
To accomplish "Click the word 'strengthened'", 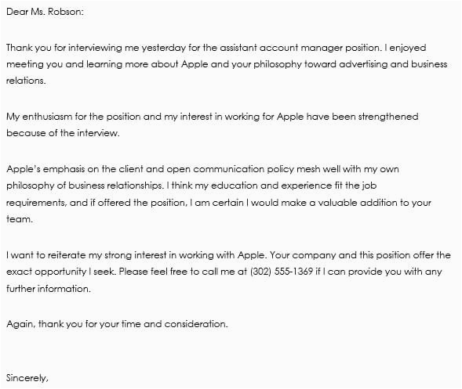I will (x=388, y=117).
